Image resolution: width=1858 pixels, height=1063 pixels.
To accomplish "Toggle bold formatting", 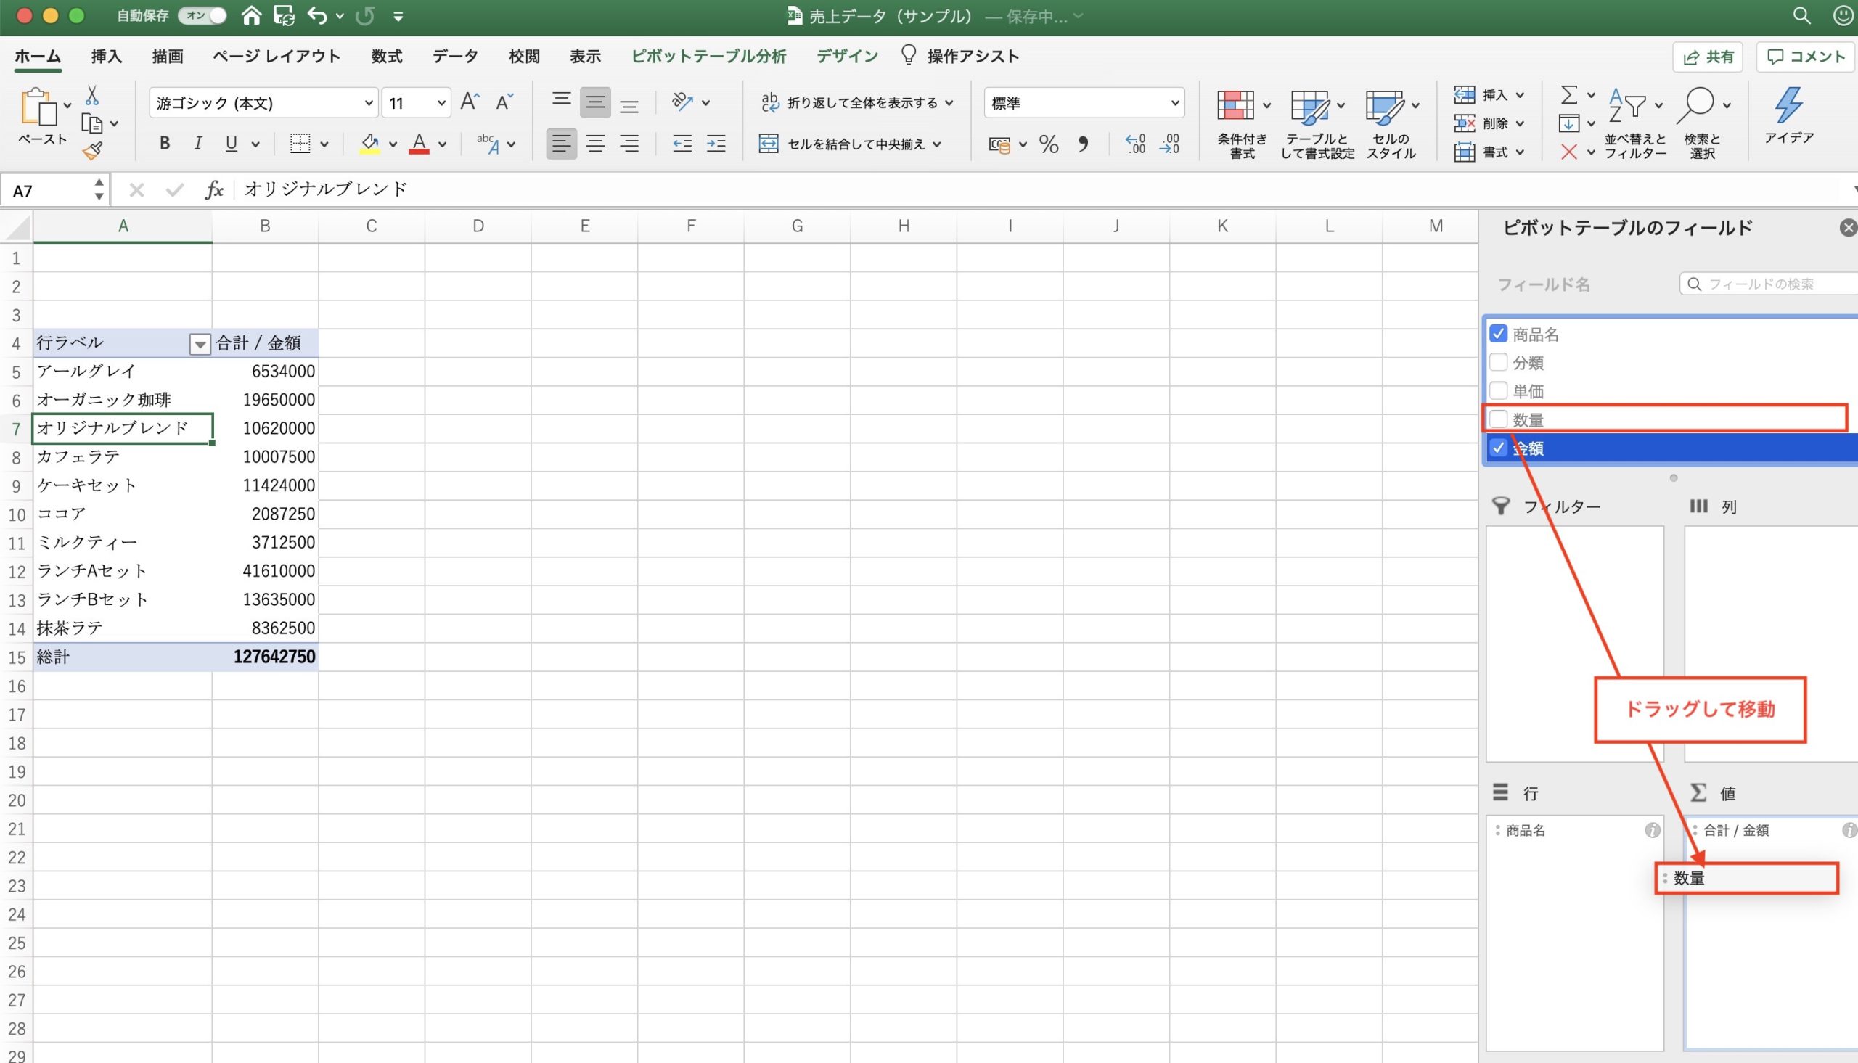I will click(x=165, y=144).
